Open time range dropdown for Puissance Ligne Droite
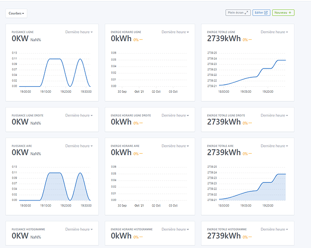 coord(79,115)
